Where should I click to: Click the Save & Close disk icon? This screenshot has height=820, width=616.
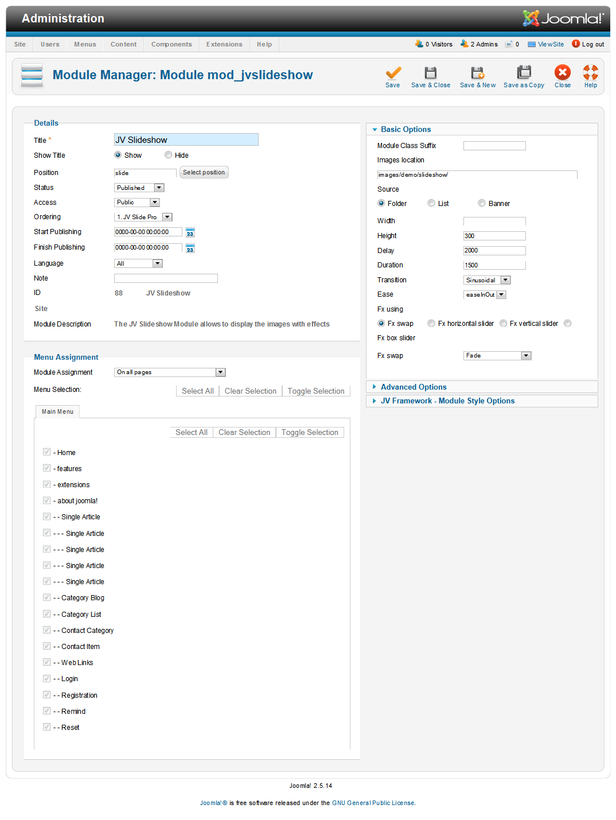[430, 72]
